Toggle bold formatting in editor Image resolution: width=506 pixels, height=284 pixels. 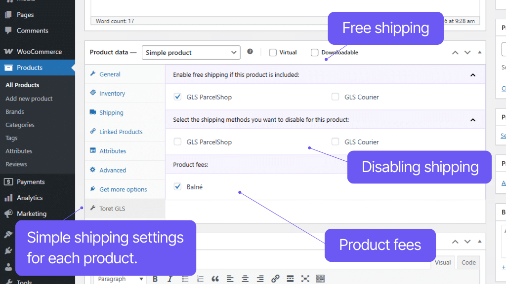pos(155,279)
